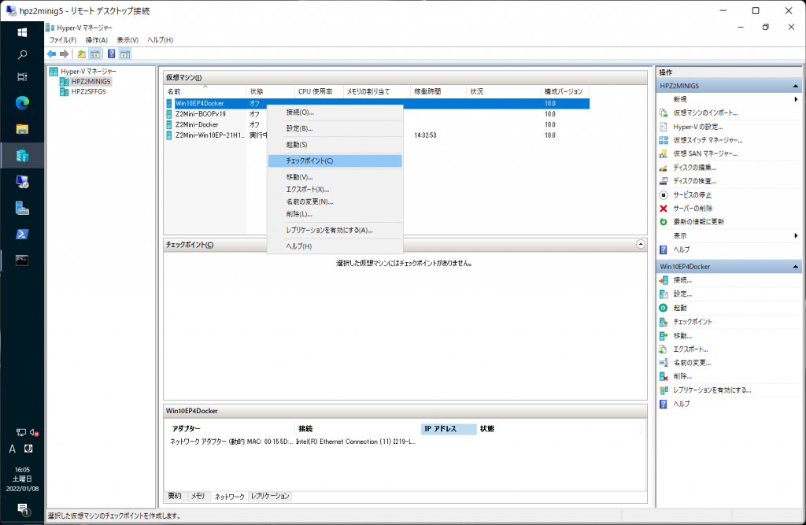Click the blue Help toolbar icon
806x525 pixels.
tap(112, 54)
